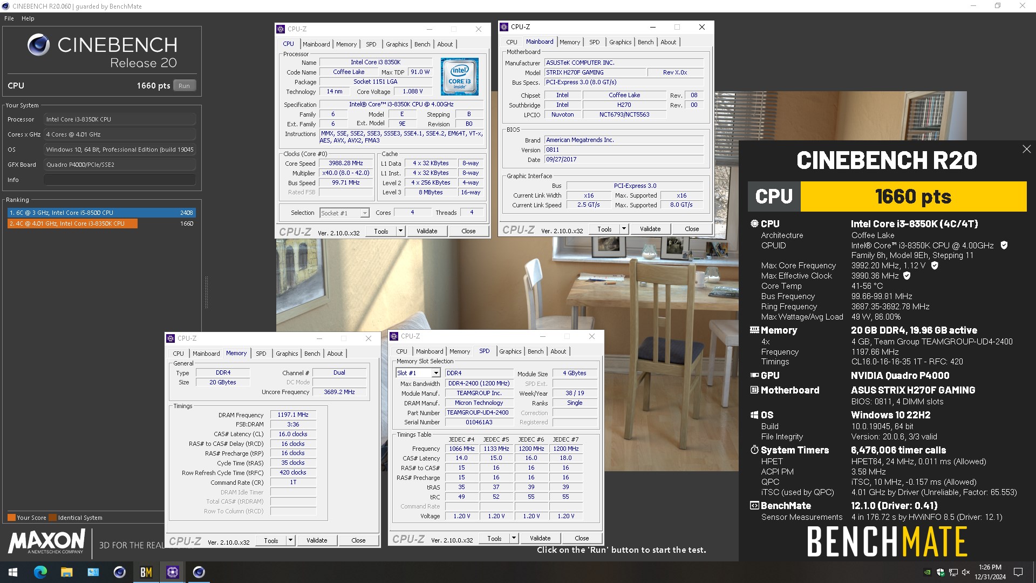This screenshot has height=583, width=1036.
Task: Click the Core Speed value 3988.28 MHz
Action: pos(346,163)
